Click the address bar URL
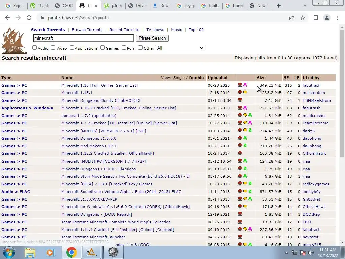Screen dimensions: 345x259 pyautogui.click(x=78, y=18)
